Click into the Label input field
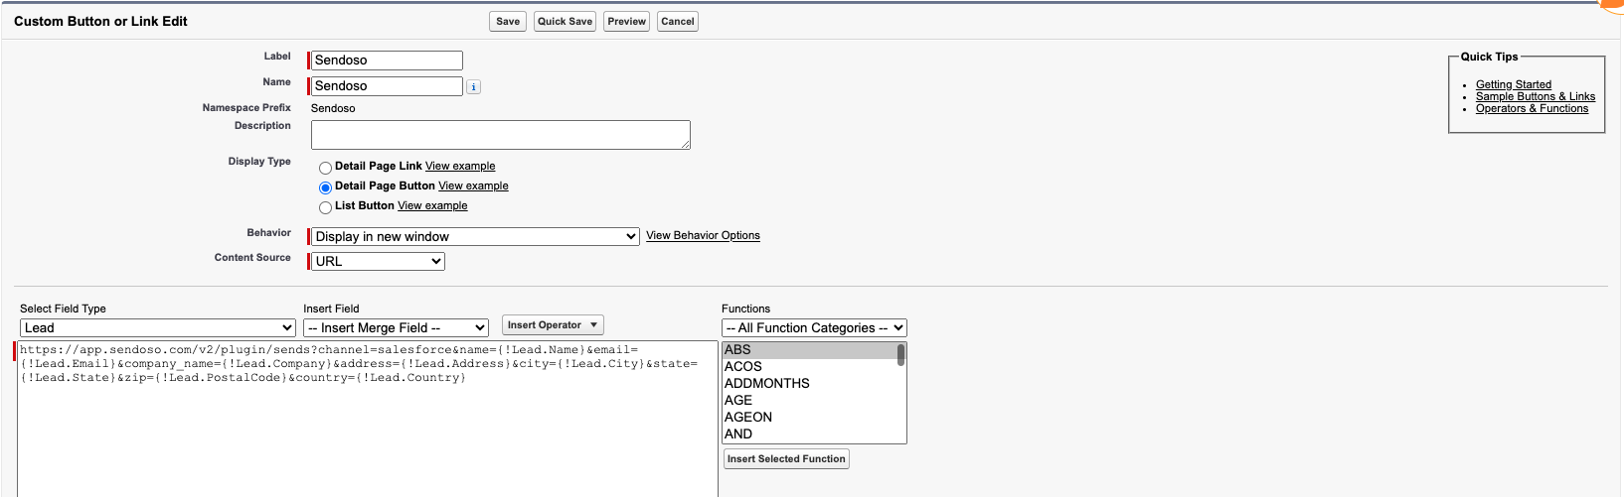The height and width of the screenshot is (497, 1624). 387,61
